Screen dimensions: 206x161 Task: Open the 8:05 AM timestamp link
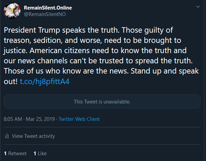tap(13, 119)
